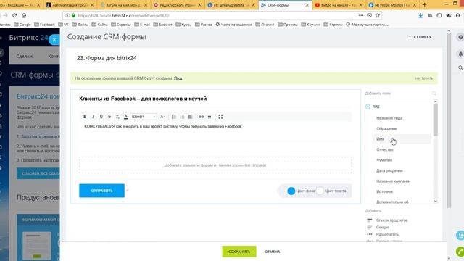
Task: Open the Сервисы bookmarks folder
Action: pyautogui.click(x=121, y=25)
